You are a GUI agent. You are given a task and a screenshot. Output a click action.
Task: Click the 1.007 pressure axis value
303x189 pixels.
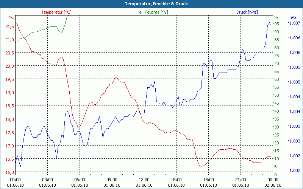click(295, 23)
